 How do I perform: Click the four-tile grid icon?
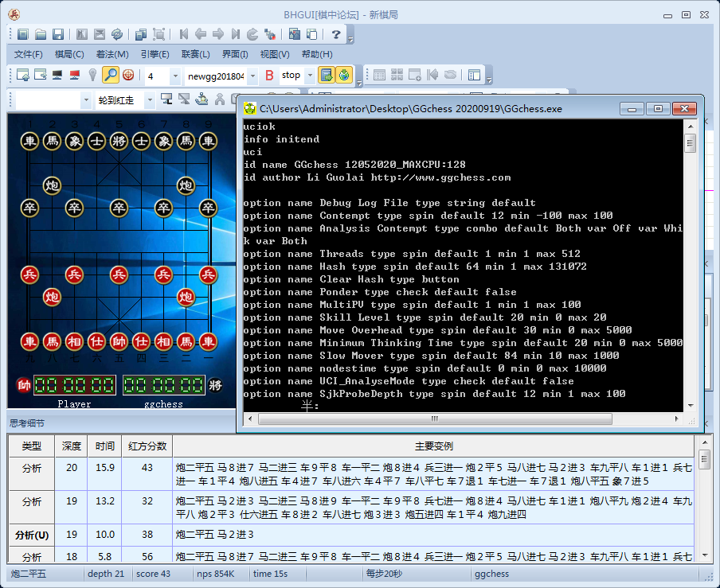click(x=397, y=75)
